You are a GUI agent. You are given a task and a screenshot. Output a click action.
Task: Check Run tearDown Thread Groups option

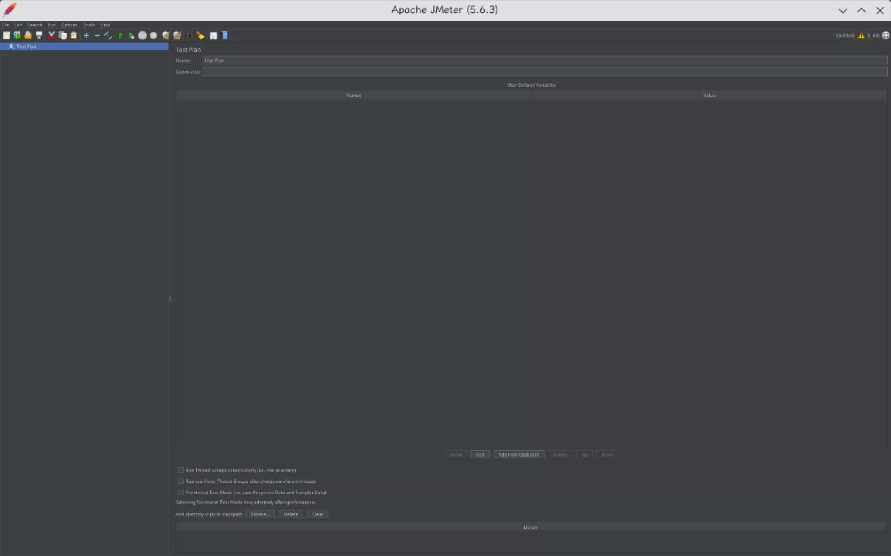click(181, 481)
